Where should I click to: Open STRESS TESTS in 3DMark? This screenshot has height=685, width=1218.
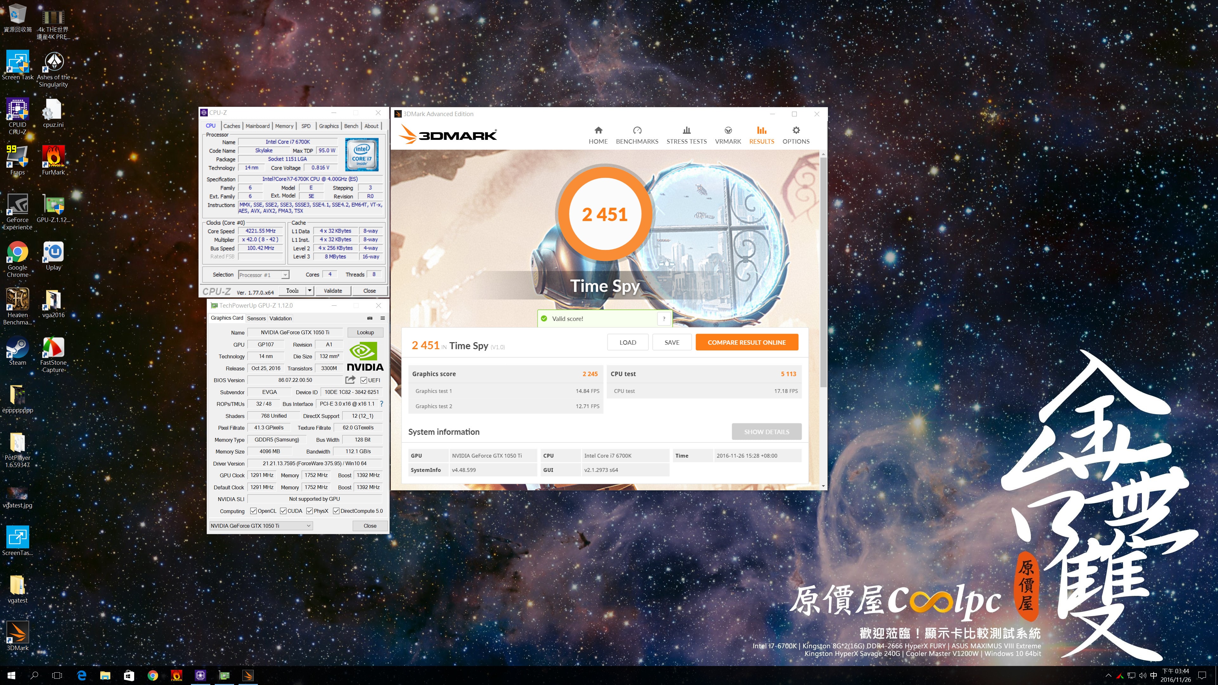coord(686,135)
